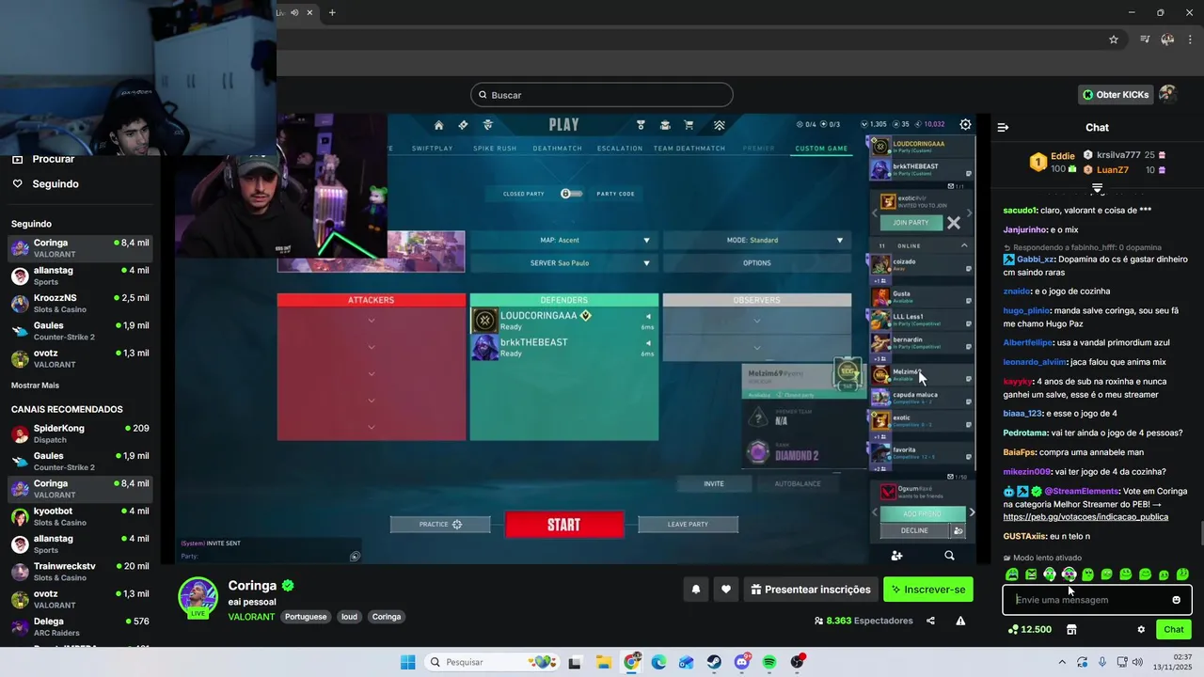Dismiss exotic's party invite with X

coord(953,223)
